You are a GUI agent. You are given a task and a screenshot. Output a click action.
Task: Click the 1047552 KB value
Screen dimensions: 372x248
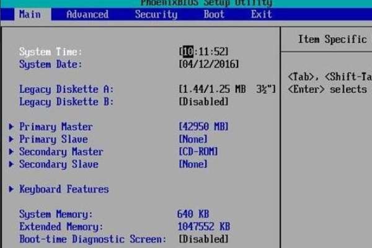[204, 226]
